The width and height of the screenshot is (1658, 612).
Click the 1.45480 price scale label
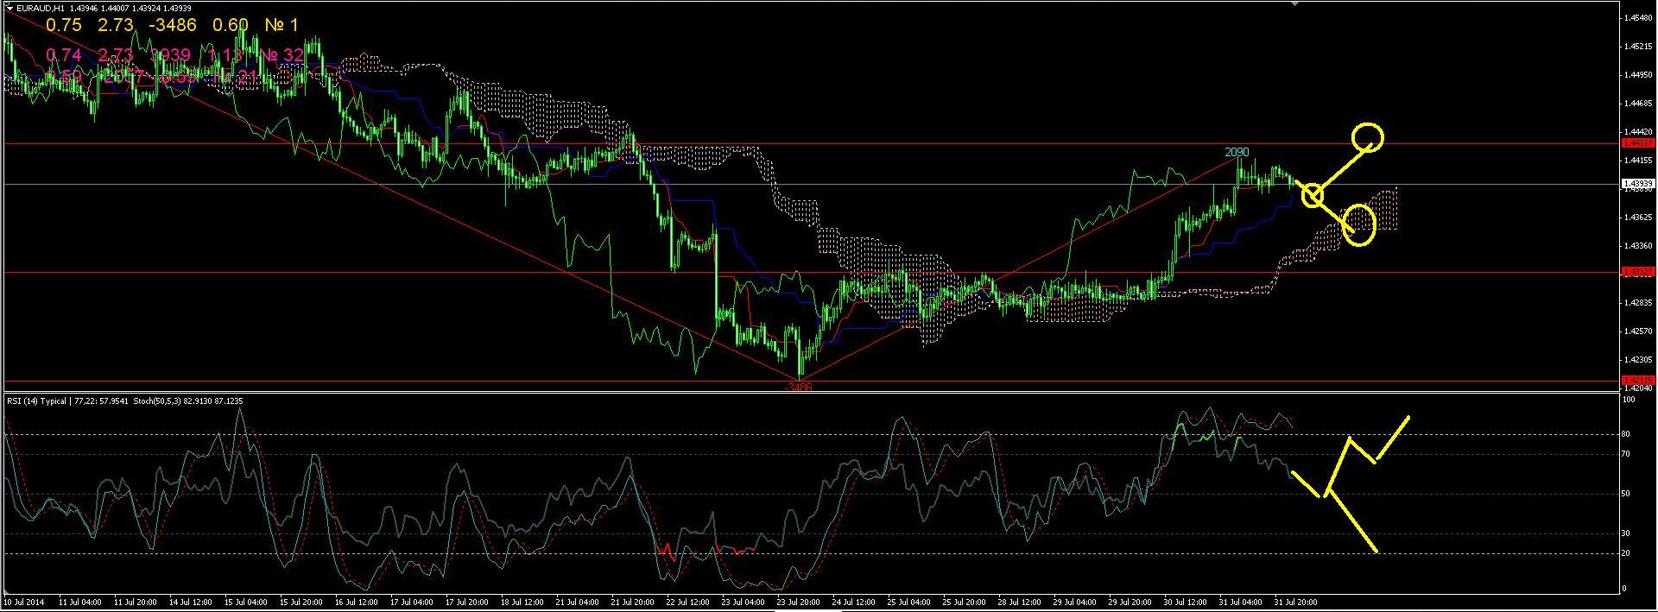[1637, 17]
